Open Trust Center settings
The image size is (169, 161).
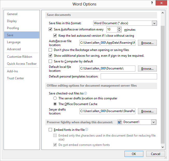click(x=22, y=78)
